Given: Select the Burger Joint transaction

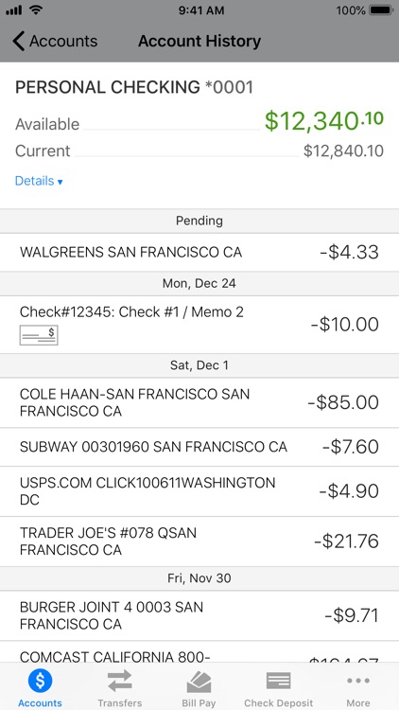Looking at the screenshot, I should (199, 615).
